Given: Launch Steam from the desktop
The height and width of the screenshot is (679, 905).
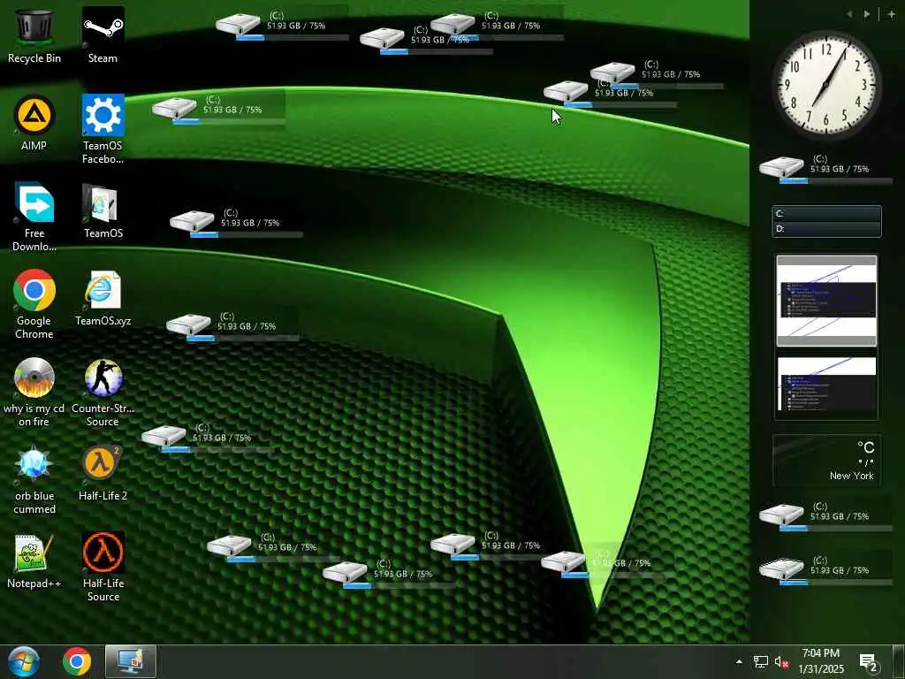Looking at the screenshot, I should (103, 34).
